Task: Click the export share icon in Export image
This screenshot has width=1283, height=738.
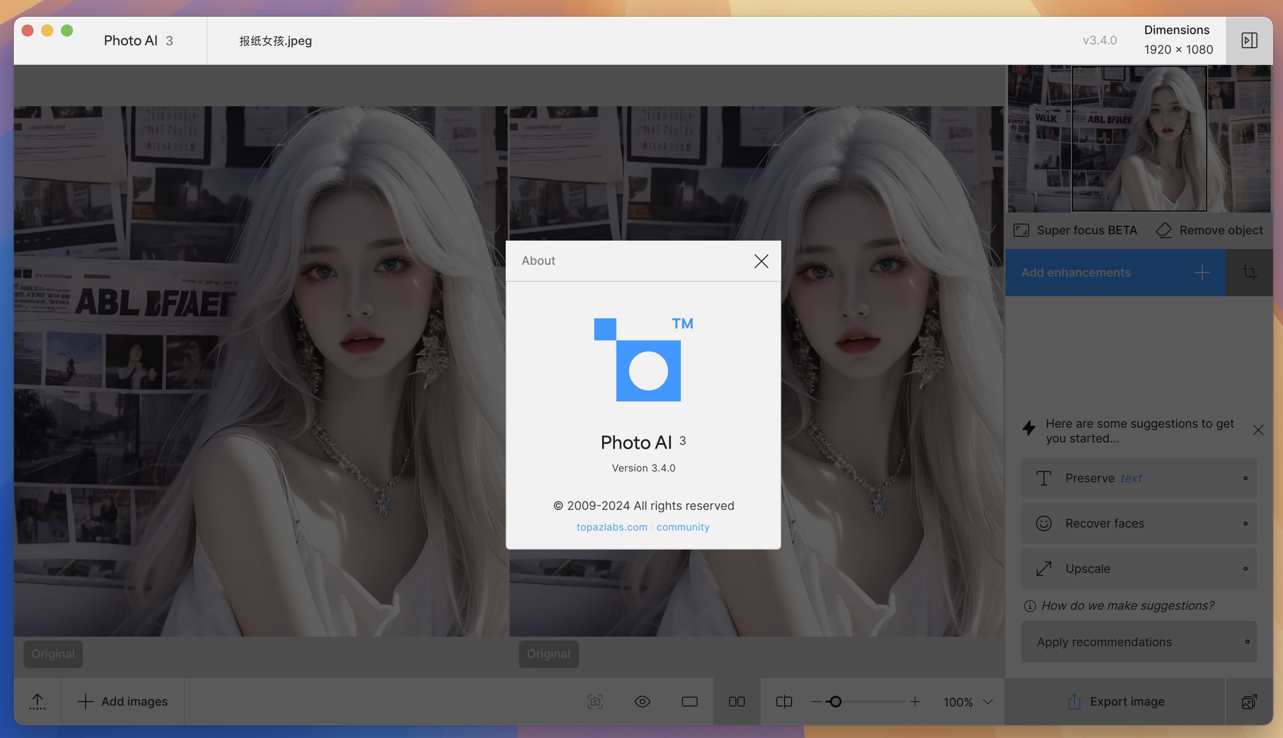Action: click(x=1074, y=702)
